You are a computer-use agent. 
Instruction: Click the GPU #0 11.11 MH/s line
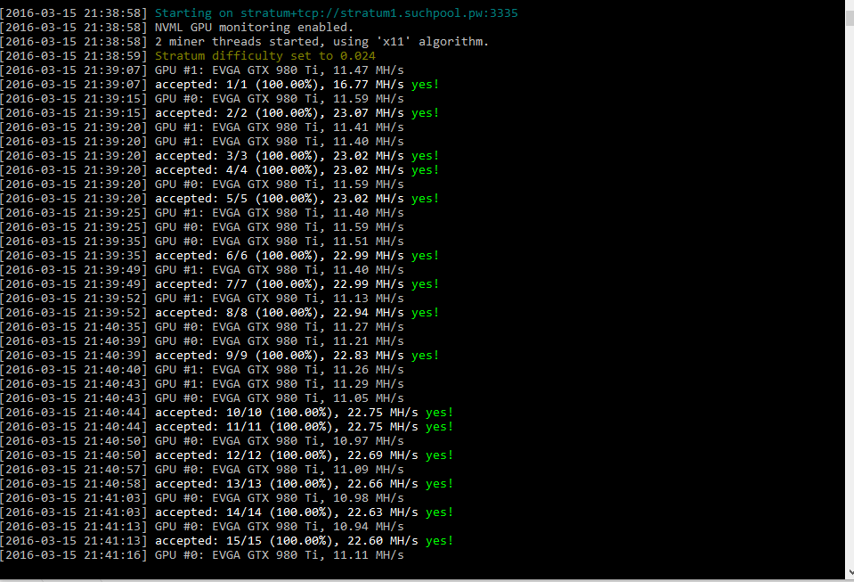(202, 554)
